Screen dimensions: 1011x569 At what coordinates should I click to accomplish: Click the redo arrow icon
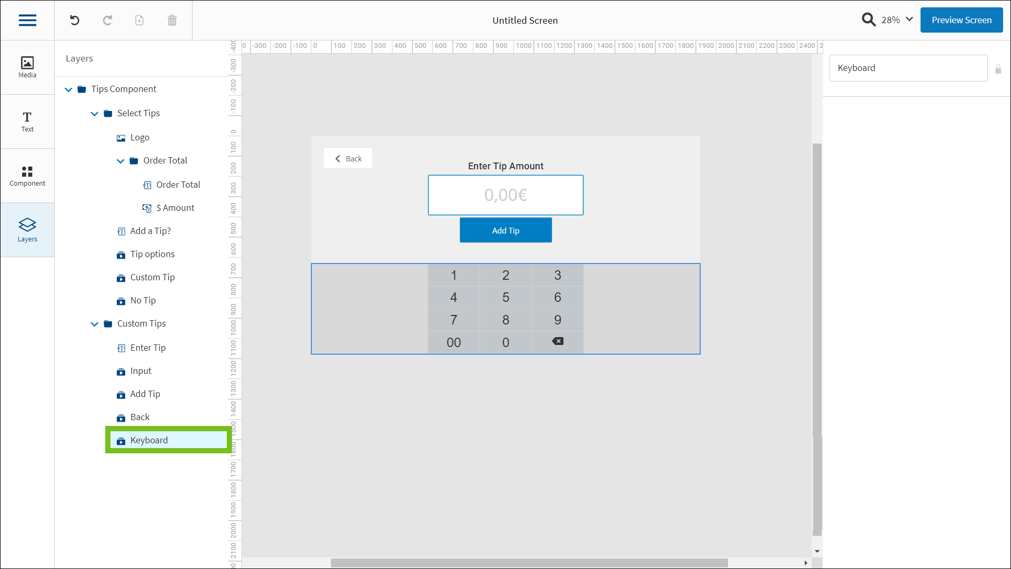[107, 21]
